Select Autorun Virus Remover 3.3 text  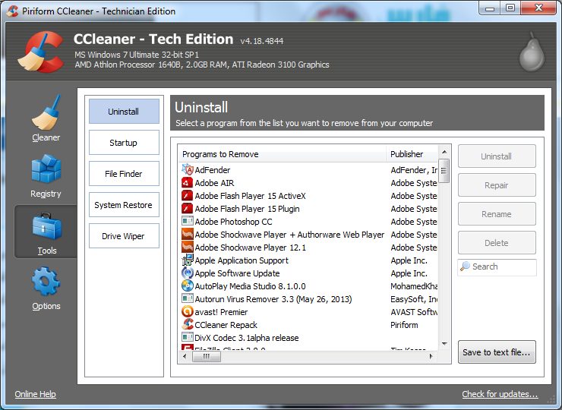pos(273,299)
